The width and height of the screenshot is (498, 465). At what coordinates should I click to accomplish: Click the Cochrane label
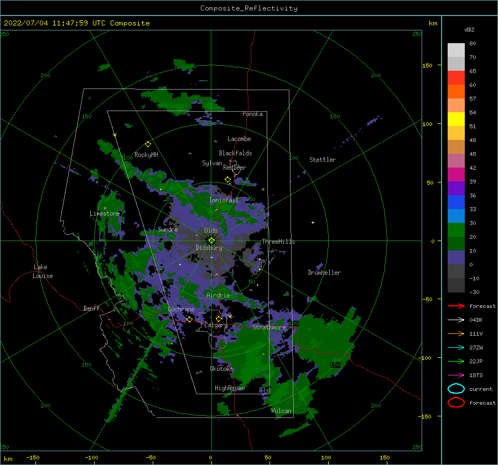(x=181, y=309)
